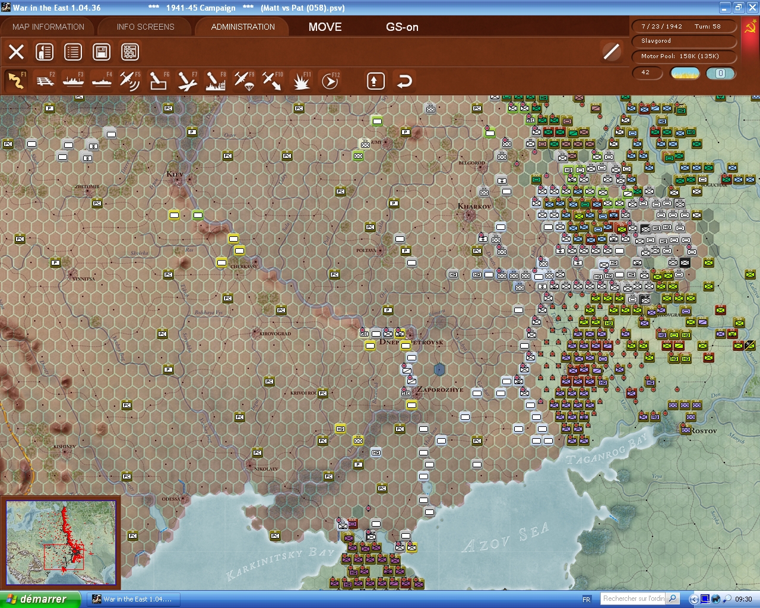Click the date and Turn 58 field
This screenshot has height=608, width=760.
[685, 27]
